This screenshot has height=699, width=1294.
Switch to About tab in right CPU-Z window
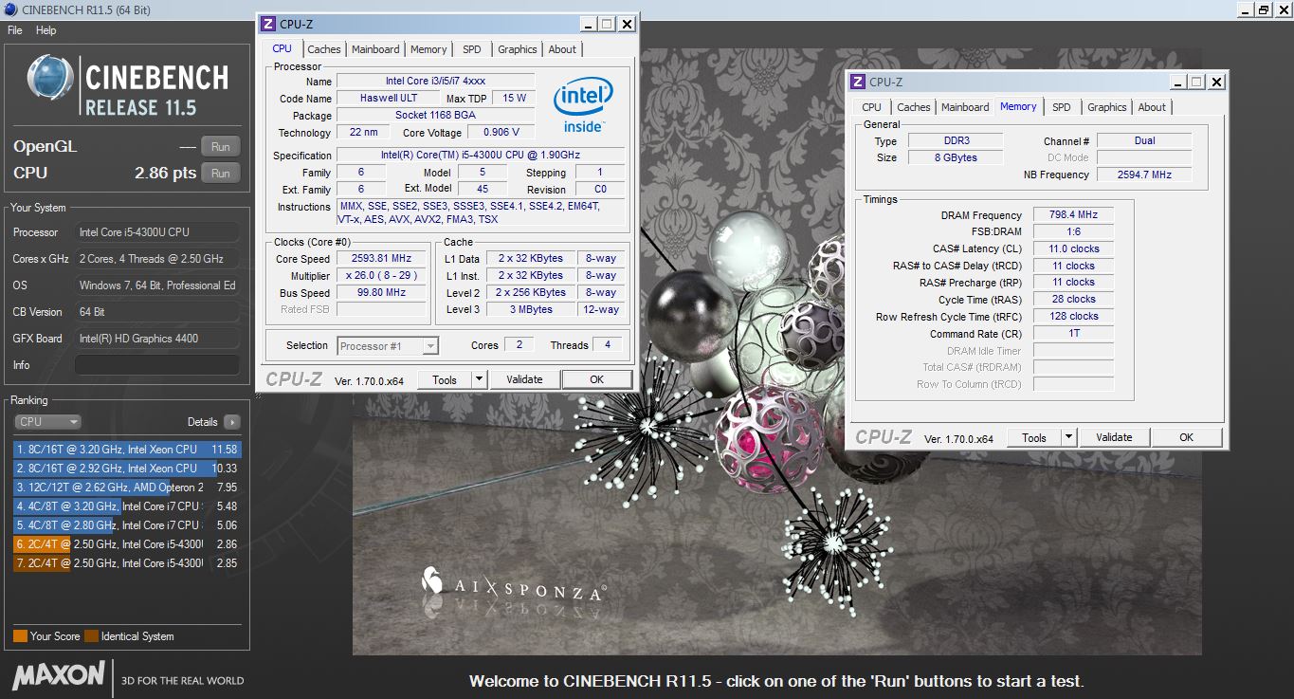tap(1152, 107)
